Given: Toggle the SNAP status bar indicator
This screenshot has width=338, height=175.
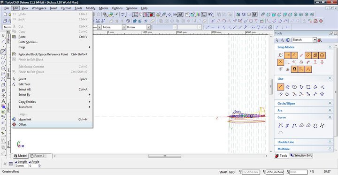Looking at the screenshot, I should 223,172.
